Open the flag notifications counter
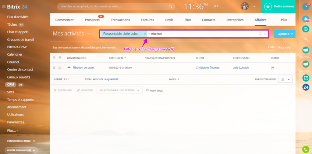 coord(216,6)
